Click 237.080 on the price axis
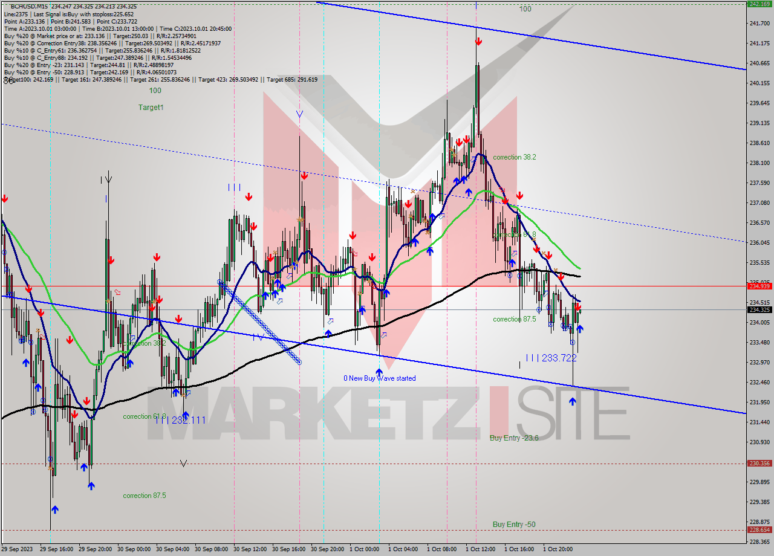Screen dimensions: 774x556 point(759,203)
